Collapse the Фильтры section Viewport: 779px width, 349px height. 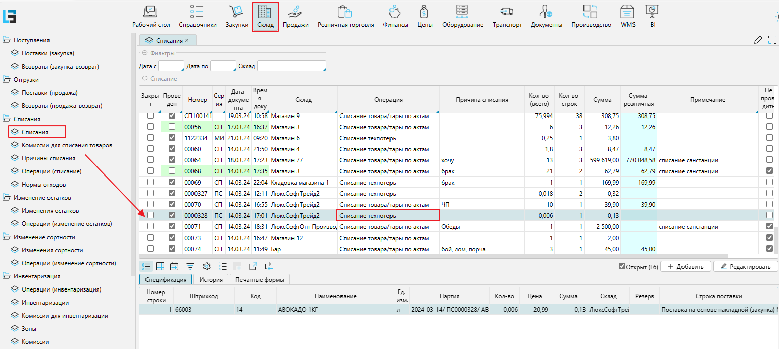(x=144, y=53)
